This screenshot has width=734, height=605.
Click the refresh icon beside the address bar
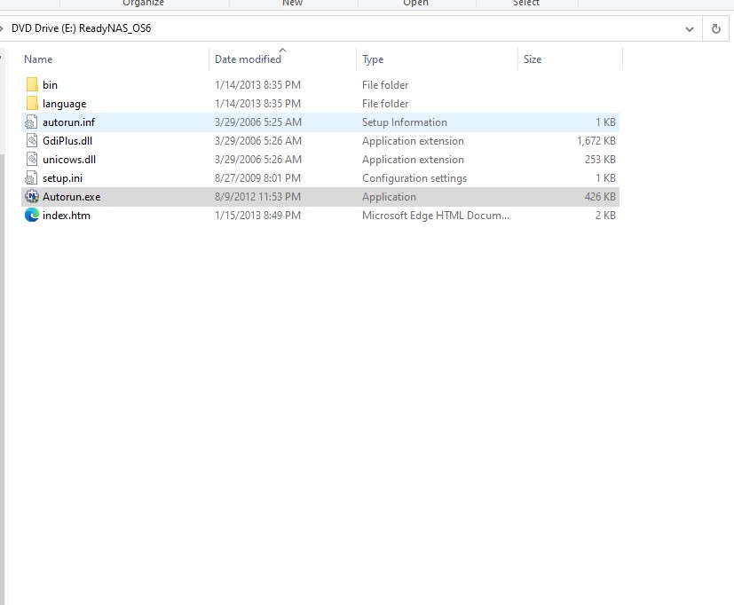[716, 27]
